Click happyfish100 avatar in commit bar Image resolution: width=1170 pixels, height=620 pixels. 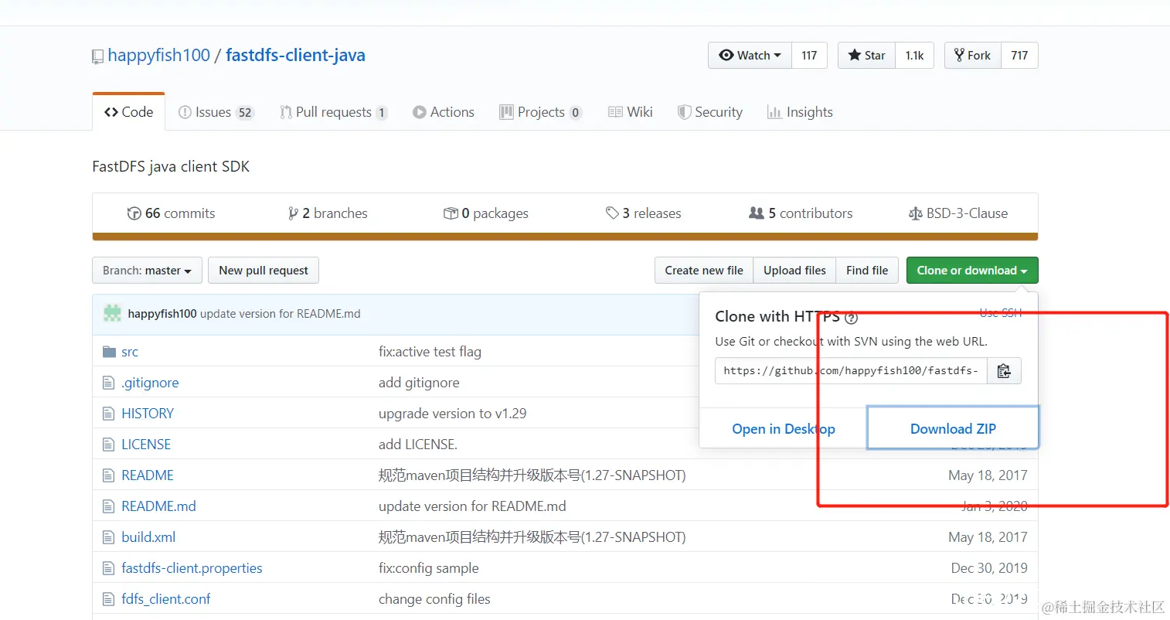tap(113, 313)
